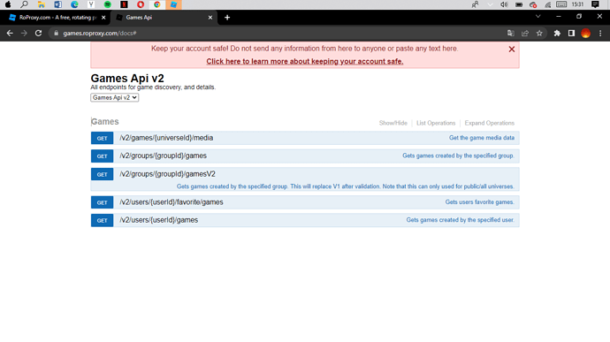Close the RoProxy.com tab
Viewport: 610px width, 342px height.
click(103, 18)
